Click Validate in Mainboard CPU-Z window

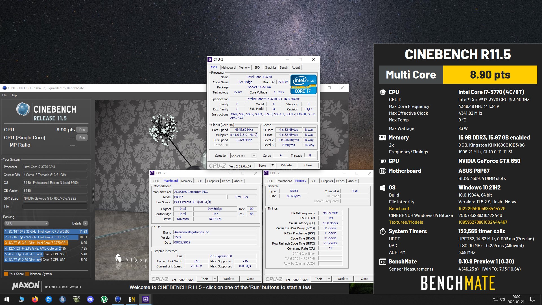coord(229,279)
